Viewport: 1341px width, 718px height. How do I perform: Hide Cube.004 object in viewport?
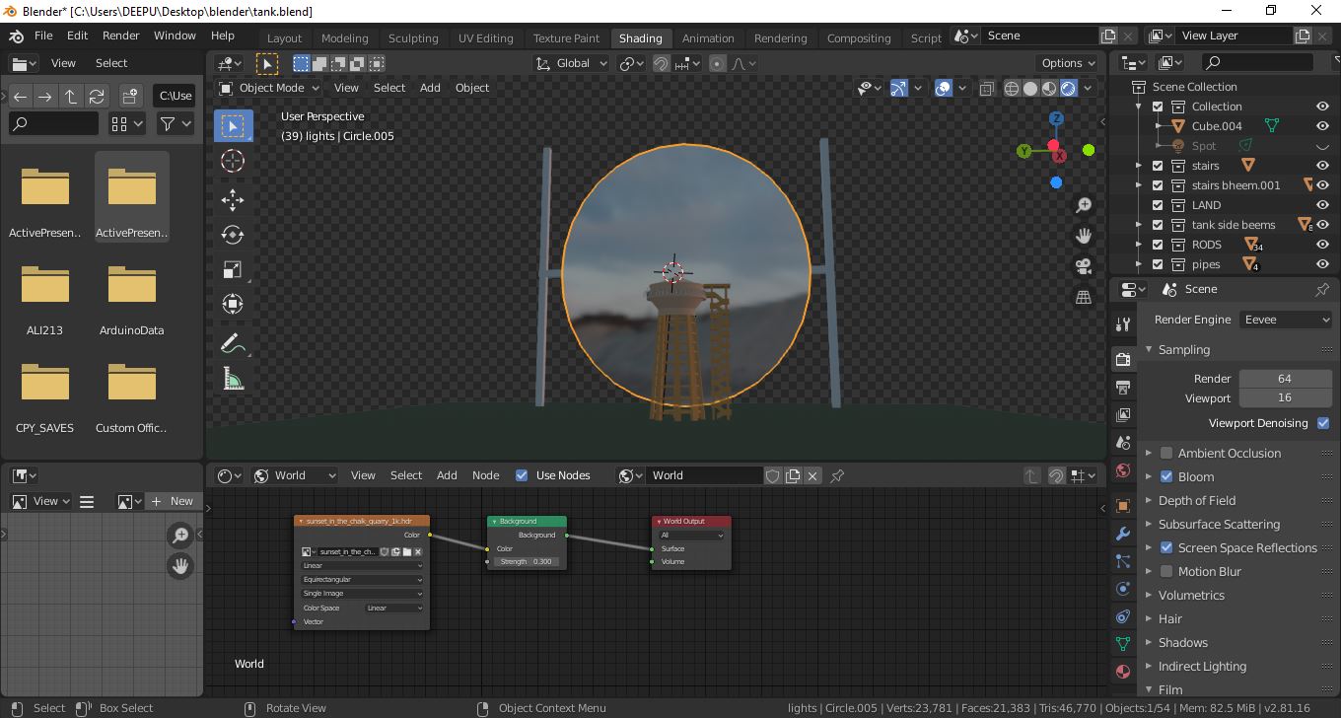(x=1323, y=126)
